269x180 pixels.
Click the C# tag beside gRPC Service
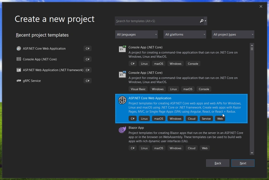[87, 81]
